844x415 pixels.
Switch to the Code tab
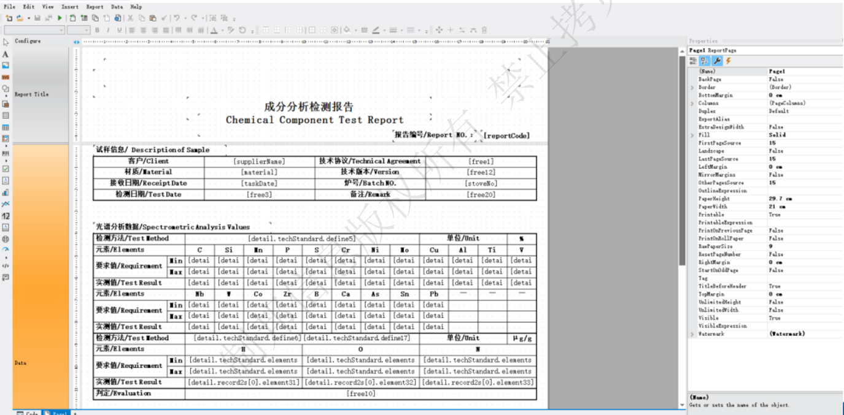pos(28,413)
